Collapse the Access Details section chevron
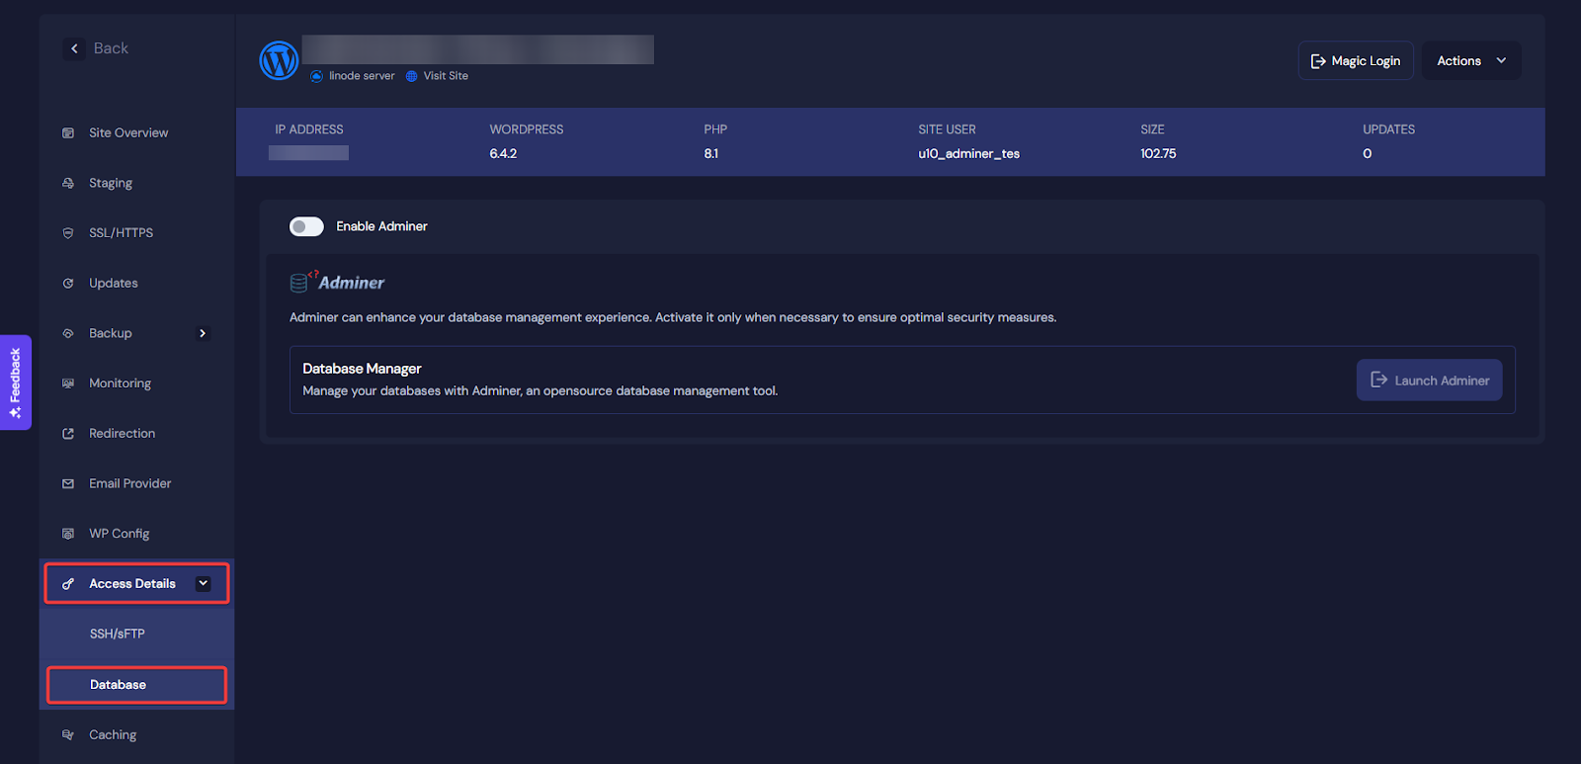Image resolution: width=1581 pixels, height=764 pixels. (x=203, y=583)
